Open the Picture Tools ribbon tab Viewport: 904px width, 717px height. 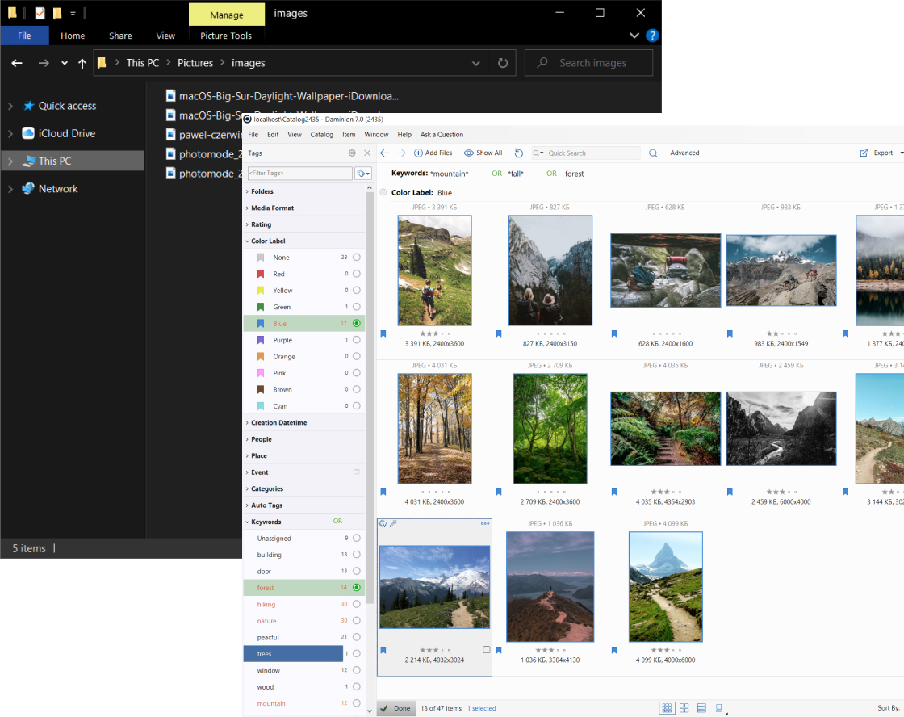click(x=226, y=36)
